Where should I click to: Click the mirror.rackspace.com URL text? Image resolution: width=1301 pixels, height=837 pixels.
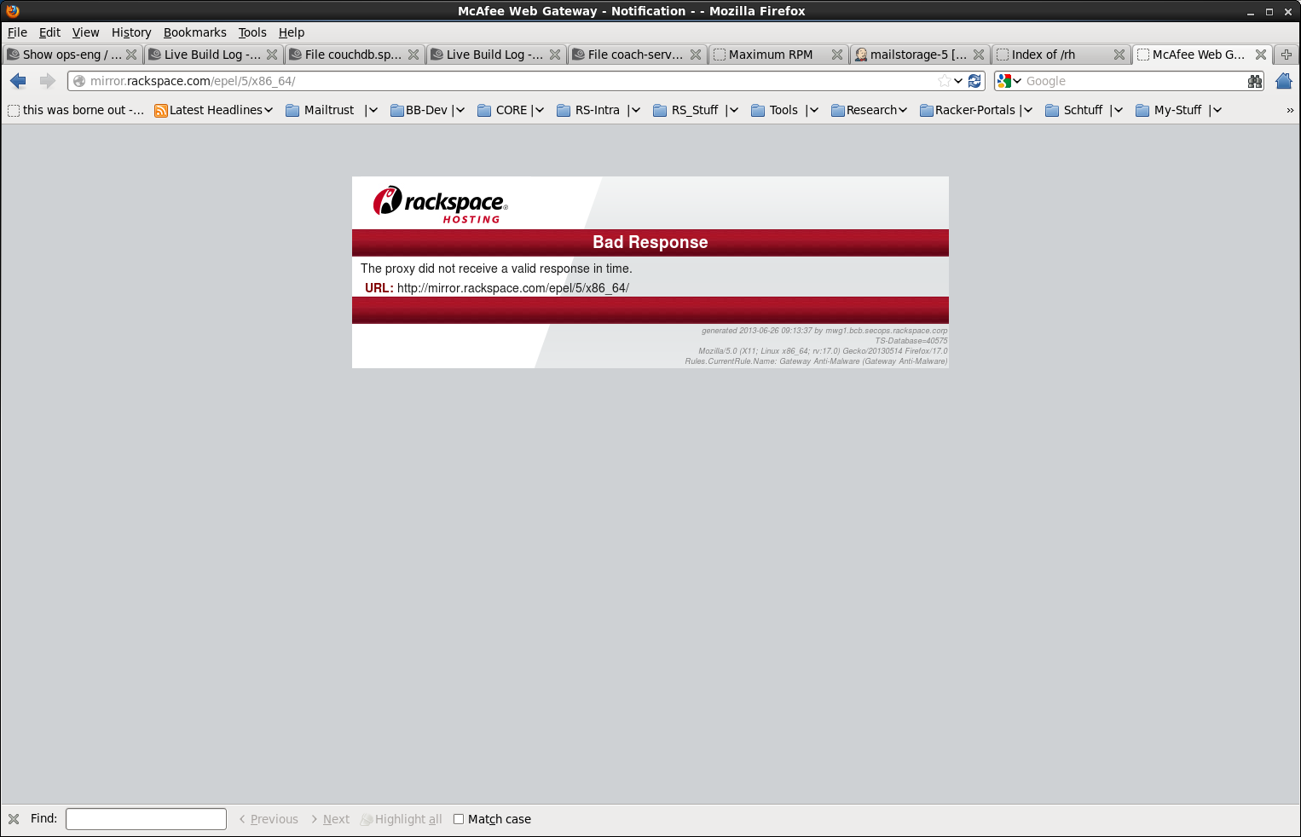pos(513,288)
